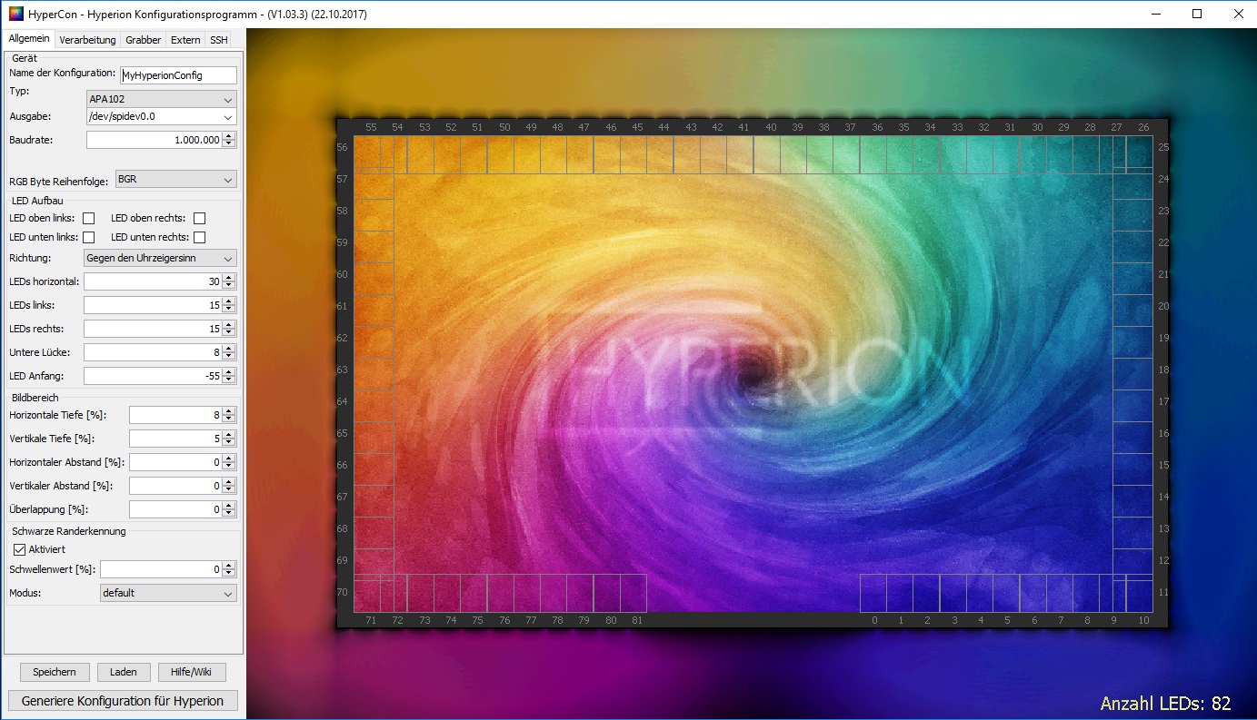Click the LED Anfang value field

(x=153, y=376)
